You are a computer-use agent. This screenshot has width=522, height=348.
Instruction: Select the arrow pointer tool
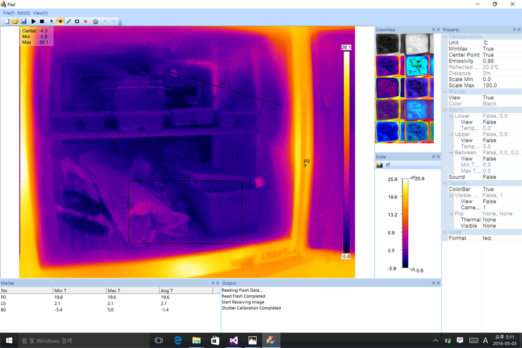[52, 21]
